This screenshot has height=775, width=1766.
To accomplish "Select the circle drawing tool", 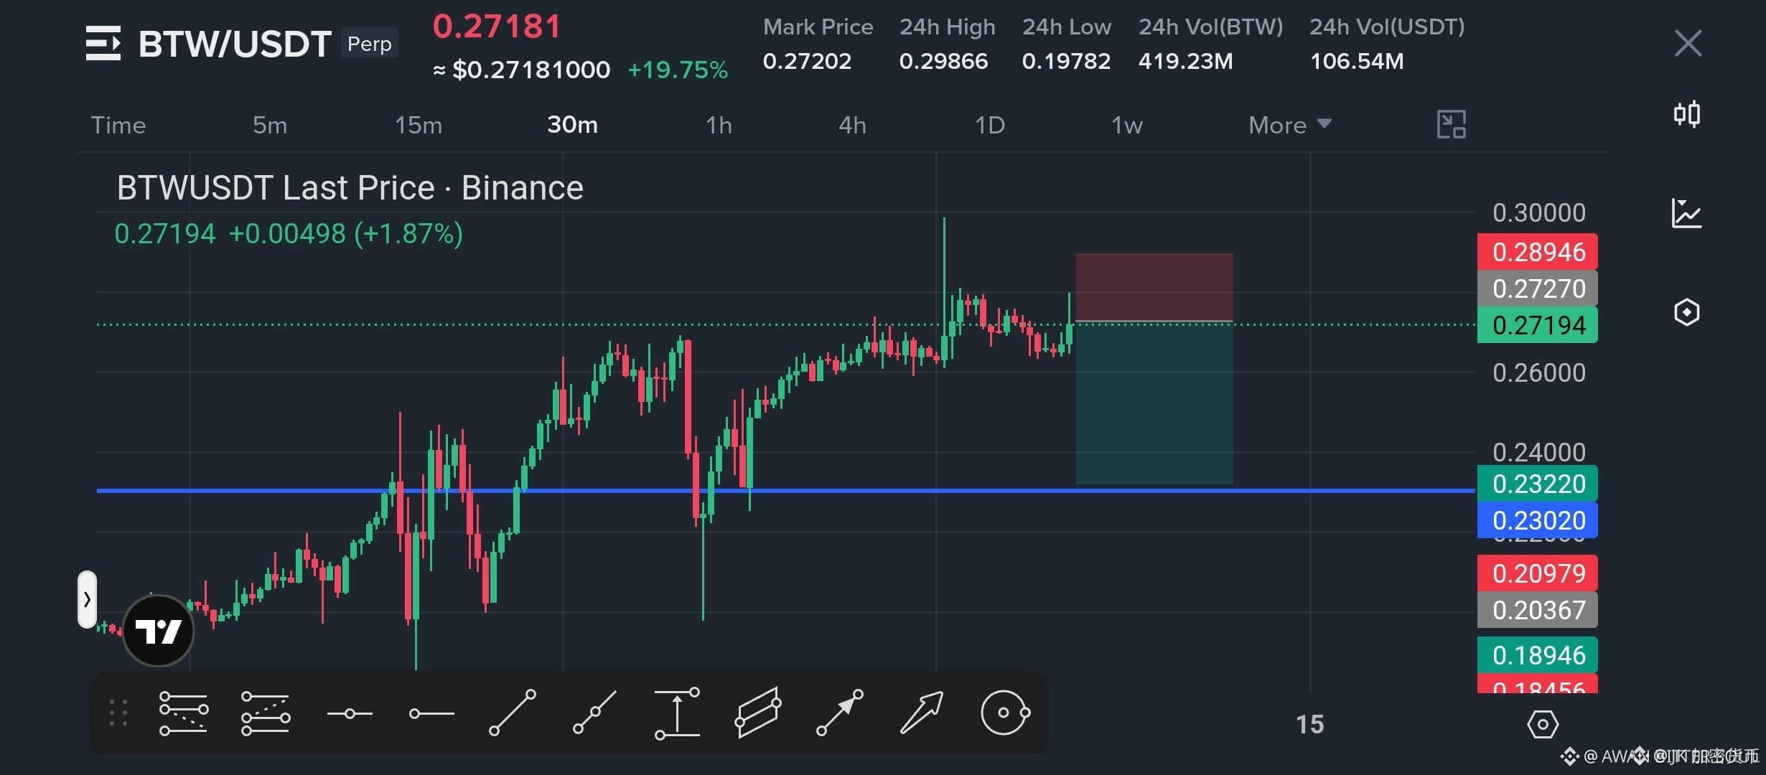I will (x=1005, y=713).
